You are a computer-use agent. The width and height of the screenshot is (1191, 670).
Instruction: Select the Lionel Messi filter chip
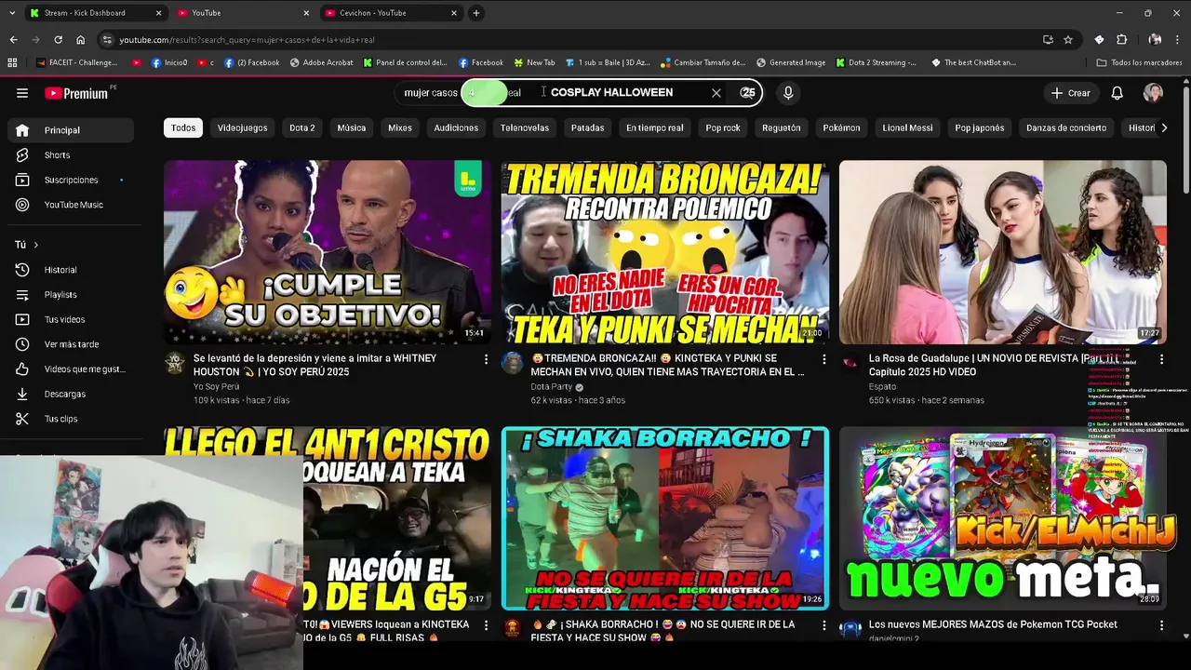(x=907, y=127)
